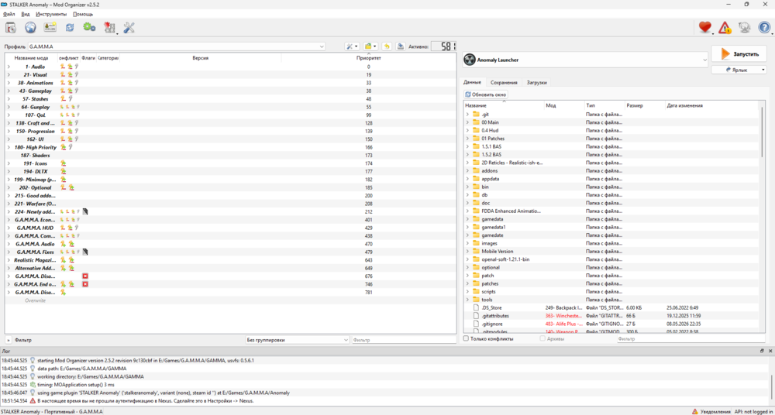Click the notes flag icon on 224- Newly add... row

point(85,211)
